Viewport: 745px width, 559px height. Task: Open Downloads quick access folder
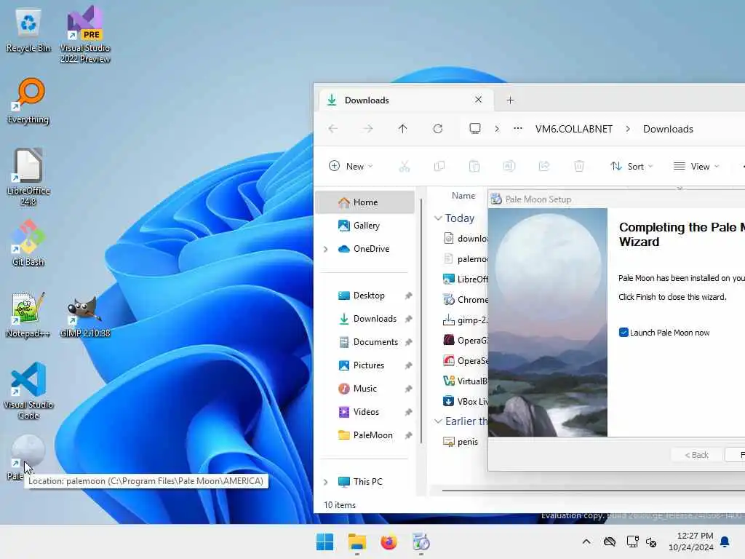coord(365,319)
